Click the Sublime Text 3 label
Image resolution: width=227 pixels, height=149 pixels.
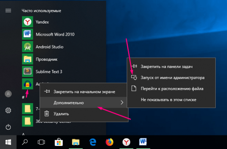tap(49, 72)
